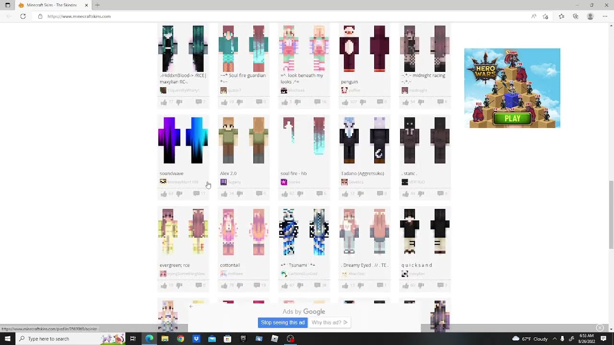Viewport: 614px width, 345px height.
Task: Open the soundwave skin thumbnail
Action: [183, 140]
